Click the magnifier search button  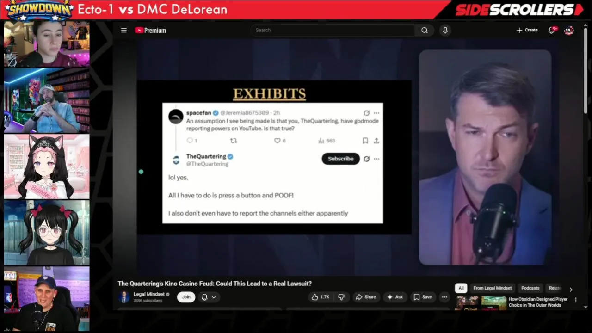425,30
